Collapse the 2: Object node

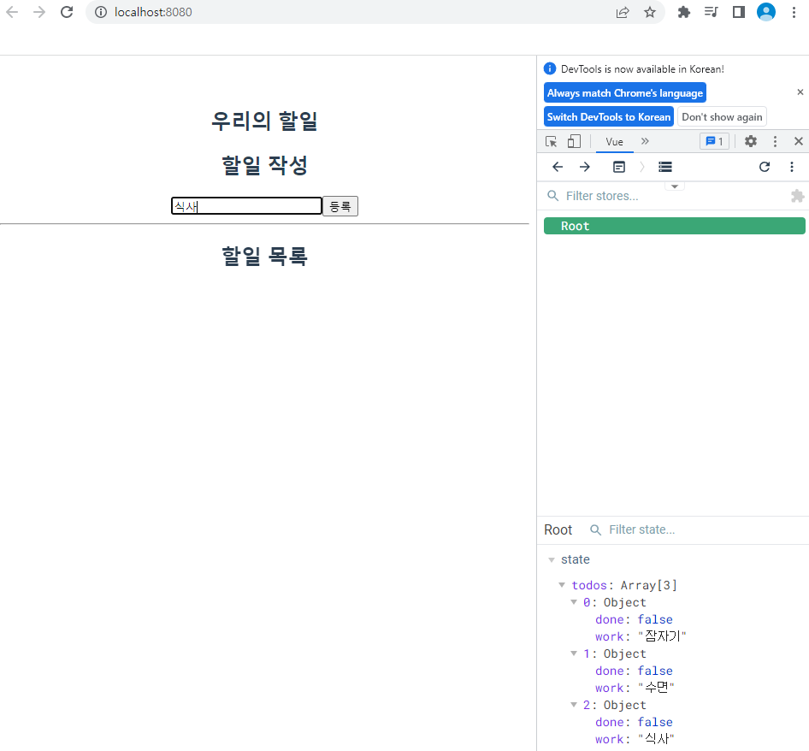click(x=574, y=705)
